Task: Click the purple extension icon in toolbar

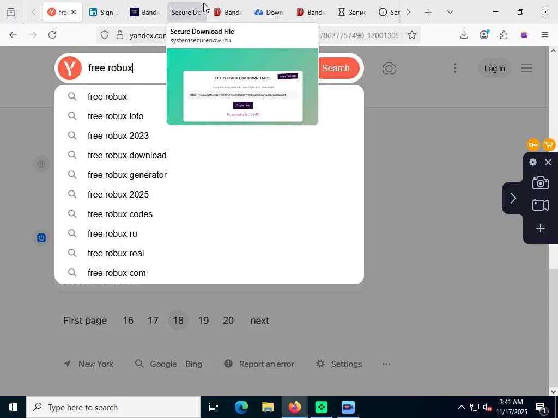Action: pyautogui.click(x=524, y=35)
